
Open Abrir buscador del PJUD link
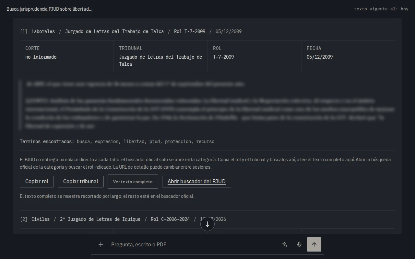(196, 182)
